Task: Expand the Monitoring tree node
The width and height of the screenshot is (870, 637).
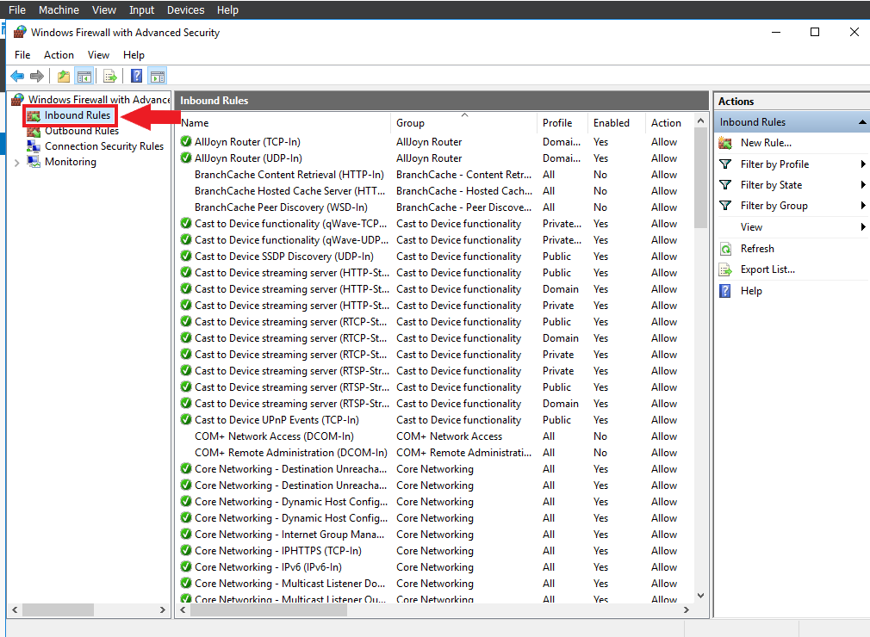Action: coord(17,162)
